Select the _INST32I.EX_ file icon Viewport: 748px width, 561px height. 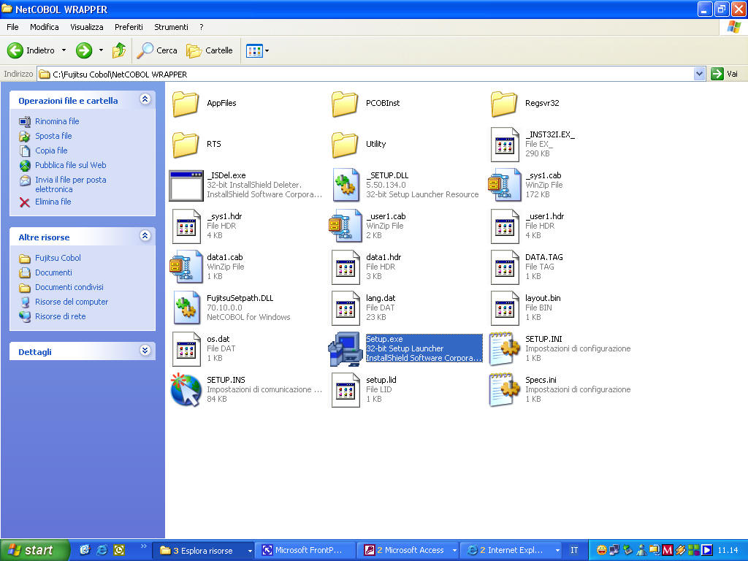coord(504,145)
